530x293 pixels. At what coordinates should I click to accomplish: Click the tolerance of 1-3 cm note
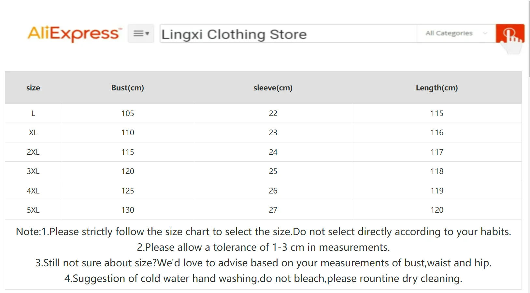click(263, 247)
